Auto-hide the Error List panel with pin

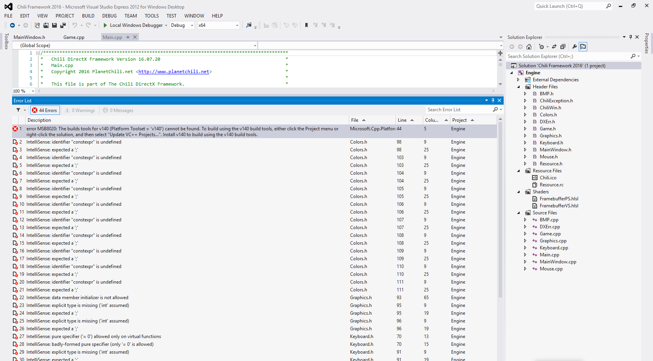pos(493,100)
